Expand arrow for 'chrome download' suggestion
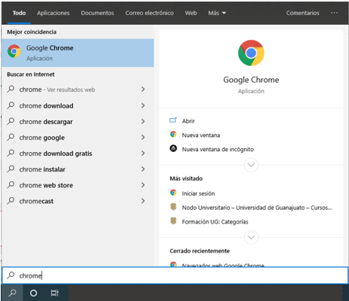 pos(143,105)
